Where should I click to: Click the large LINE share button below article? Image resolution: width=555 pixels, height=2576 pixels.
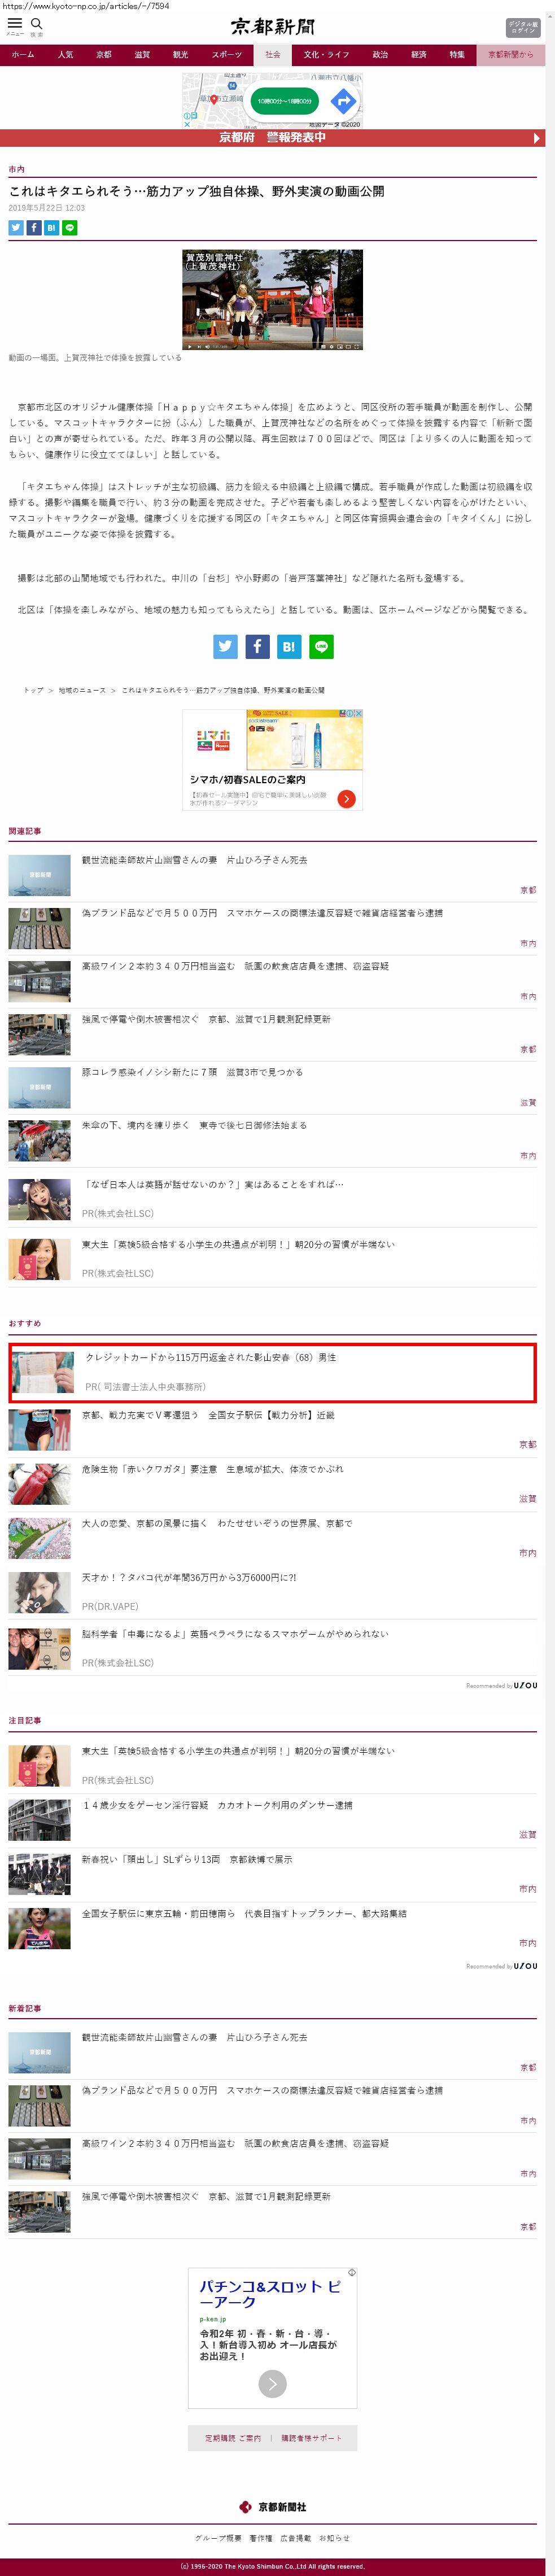tap(321, 646)
